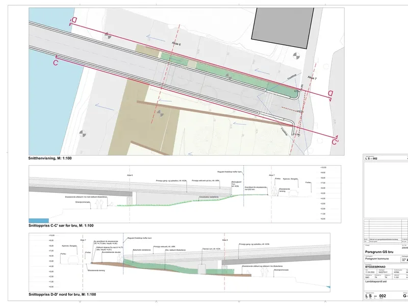Click the '+10,00' elevation mark in D-D' section
This screenshot has width=408, height=306.
(52, 236)
